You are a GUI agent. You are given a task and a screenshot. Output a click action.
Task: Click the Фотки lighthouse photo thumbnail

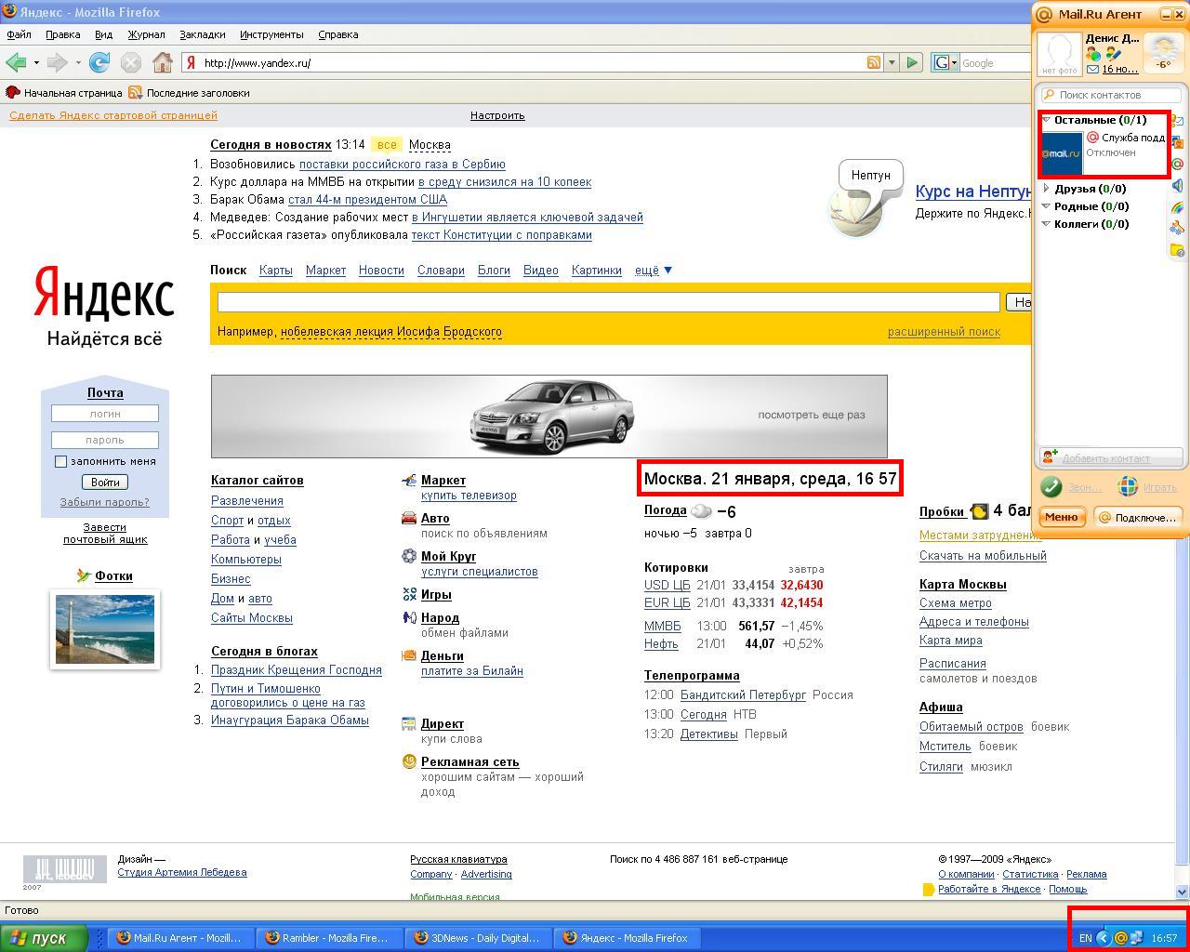click(x=105, y=629)
